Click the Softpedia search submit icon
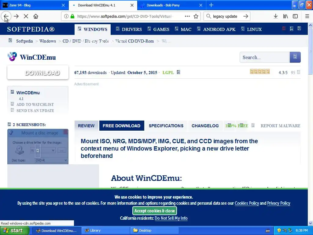This screenshot has width=313, height=235. (x=295, y=57)
